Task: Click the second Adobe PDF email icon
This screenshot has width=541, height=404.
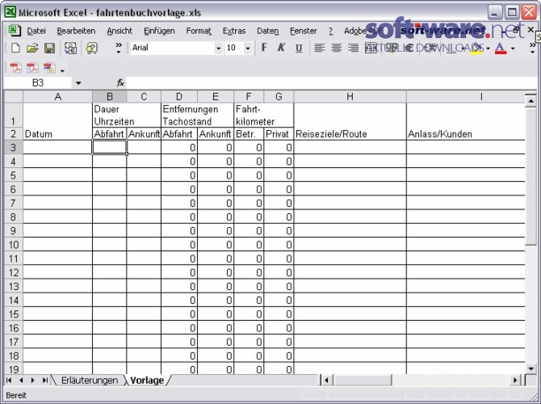Action: pos(33,68)
